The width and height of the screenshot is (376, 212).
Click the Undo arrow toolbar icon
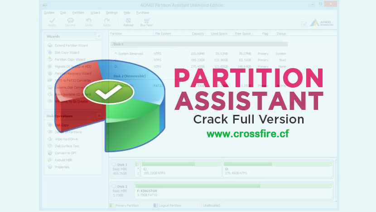pyautogui.click(x=88, y=21)
